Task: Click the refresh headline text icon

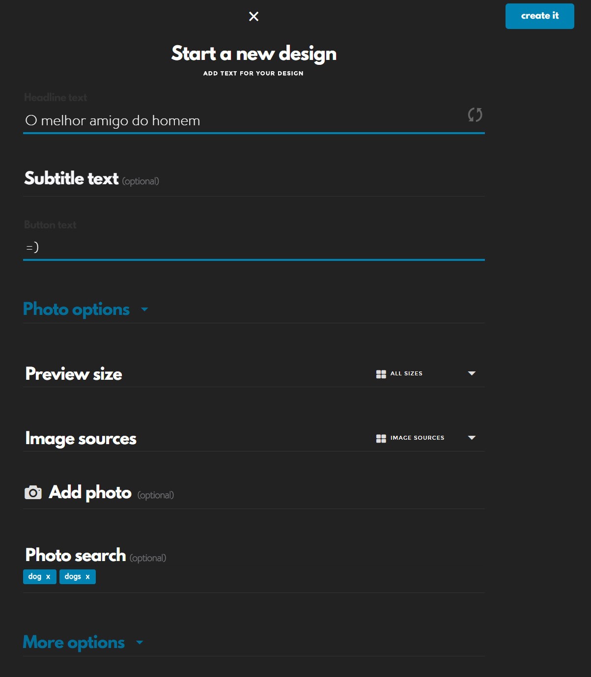Action: coord(475,115)
